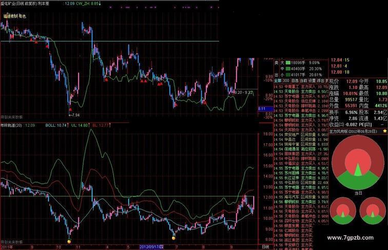Viewport: 388px width, 250px height.
Task: Click the 滨江集团 alert row
Action: tap(294, 240)
